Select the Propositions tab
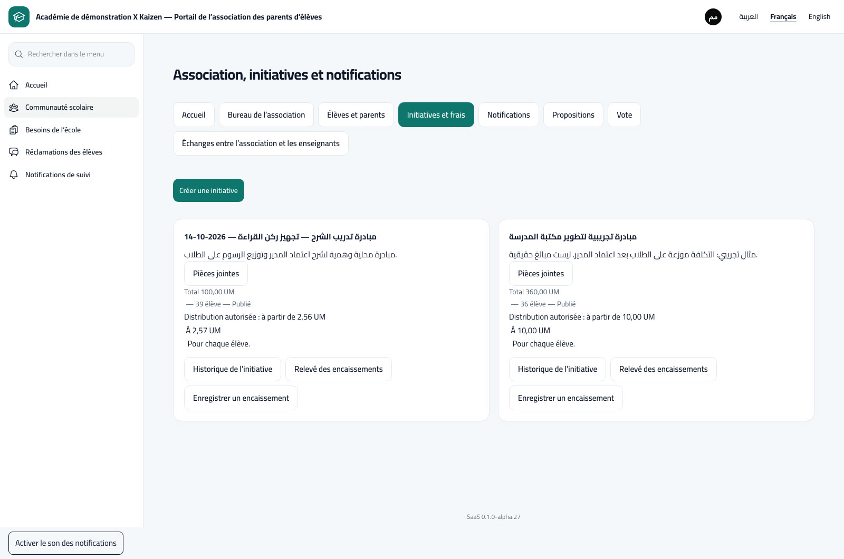The height and width of the screenshot is (559, 844). [573, 115]
